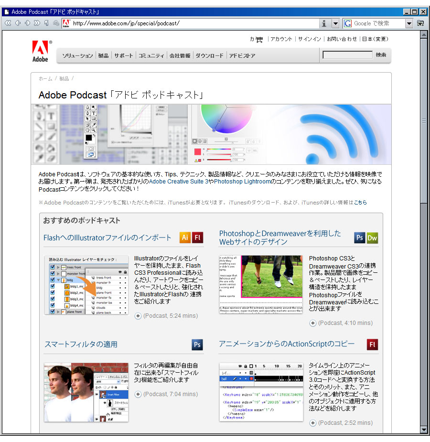Image resolution: width=430 pixels, height=442 pixels.
Task: Click the scrollbar up arrow
Action: [x=423, y=35]
